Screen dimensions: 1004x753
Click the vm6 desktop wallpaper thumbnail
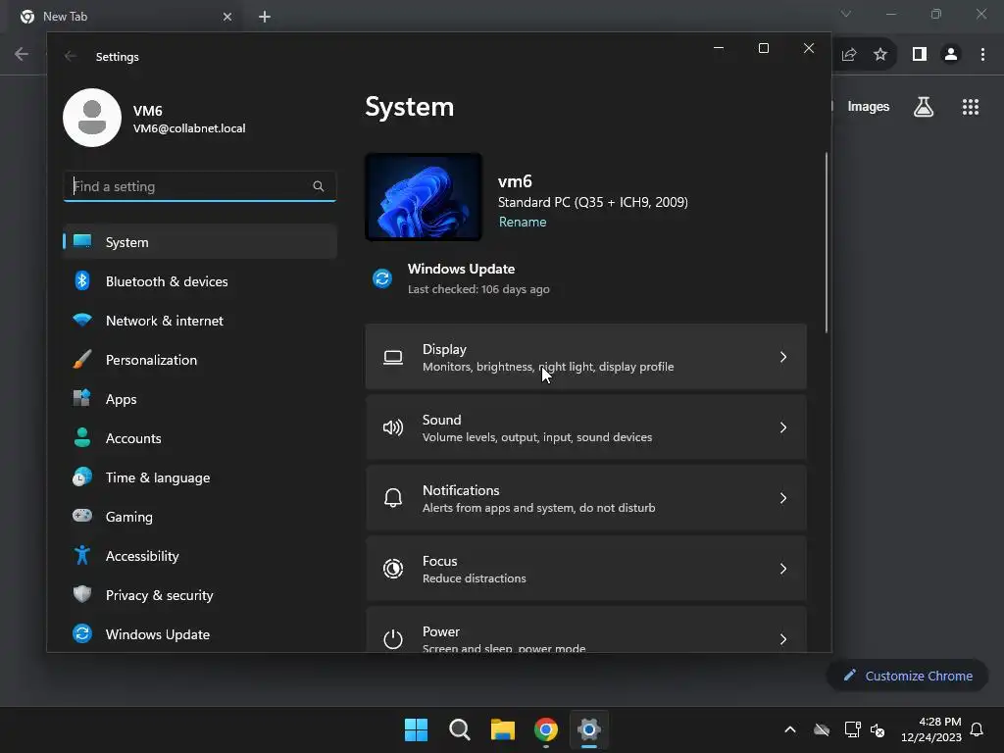pyautogui.click(x=424, y=196)
